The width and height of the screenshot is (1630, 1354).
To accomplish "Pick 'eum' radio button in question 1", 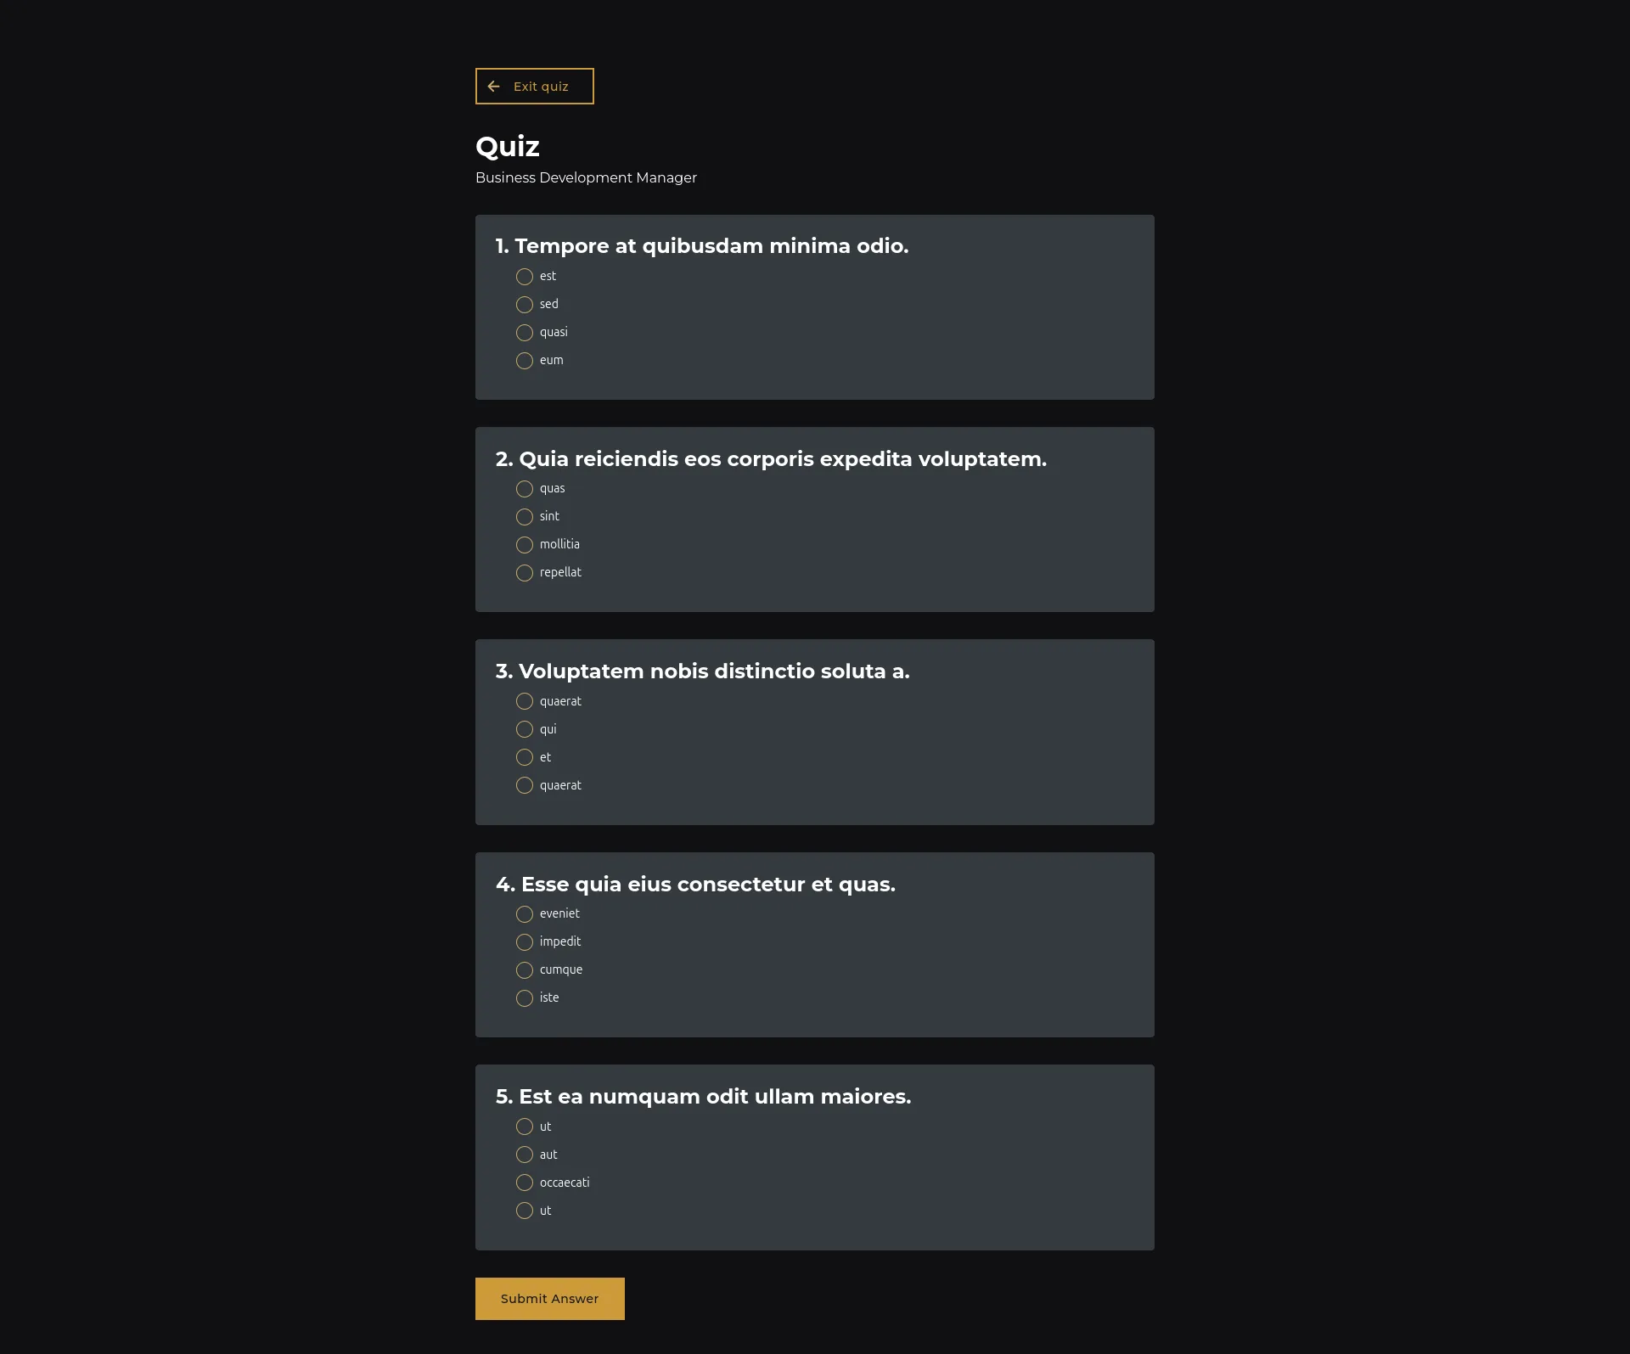I will coord(525,361).
